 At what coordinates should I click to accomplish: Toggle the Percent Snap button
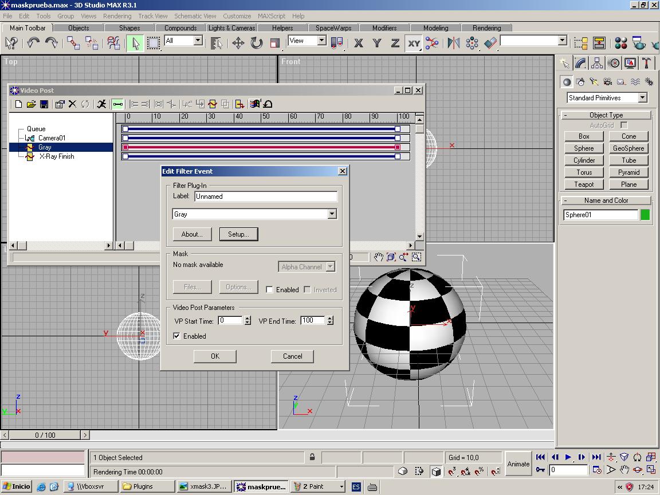point(480,471)
